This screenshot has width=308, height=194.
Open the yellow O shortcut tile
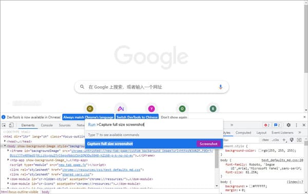pyautogui.click(x=90, y=109)
